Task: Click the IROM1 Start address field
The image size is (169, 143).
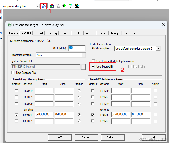Action: 44,115
